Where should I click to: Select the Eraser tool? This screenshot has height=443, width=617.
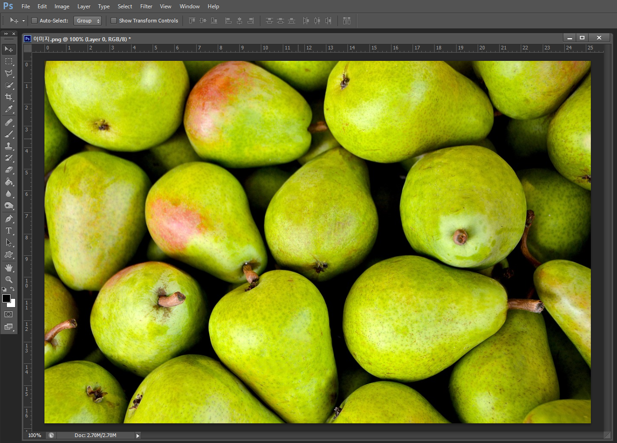tap(9, 170)
